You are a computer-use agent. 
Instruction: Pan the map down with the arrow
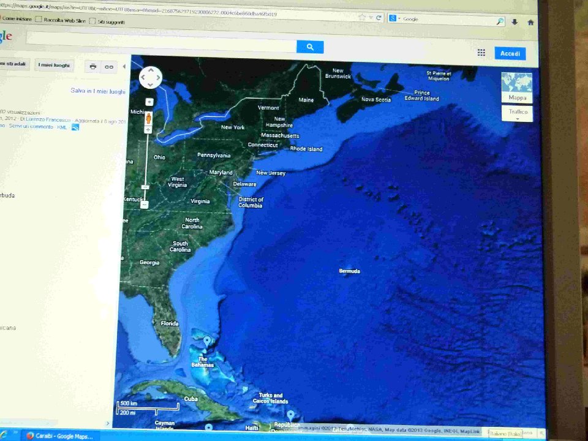151,85
